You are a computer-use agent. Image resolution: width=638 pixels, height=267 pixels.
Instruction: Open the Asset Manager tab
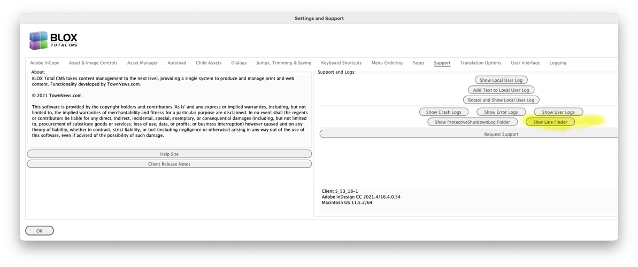[142, 63]
